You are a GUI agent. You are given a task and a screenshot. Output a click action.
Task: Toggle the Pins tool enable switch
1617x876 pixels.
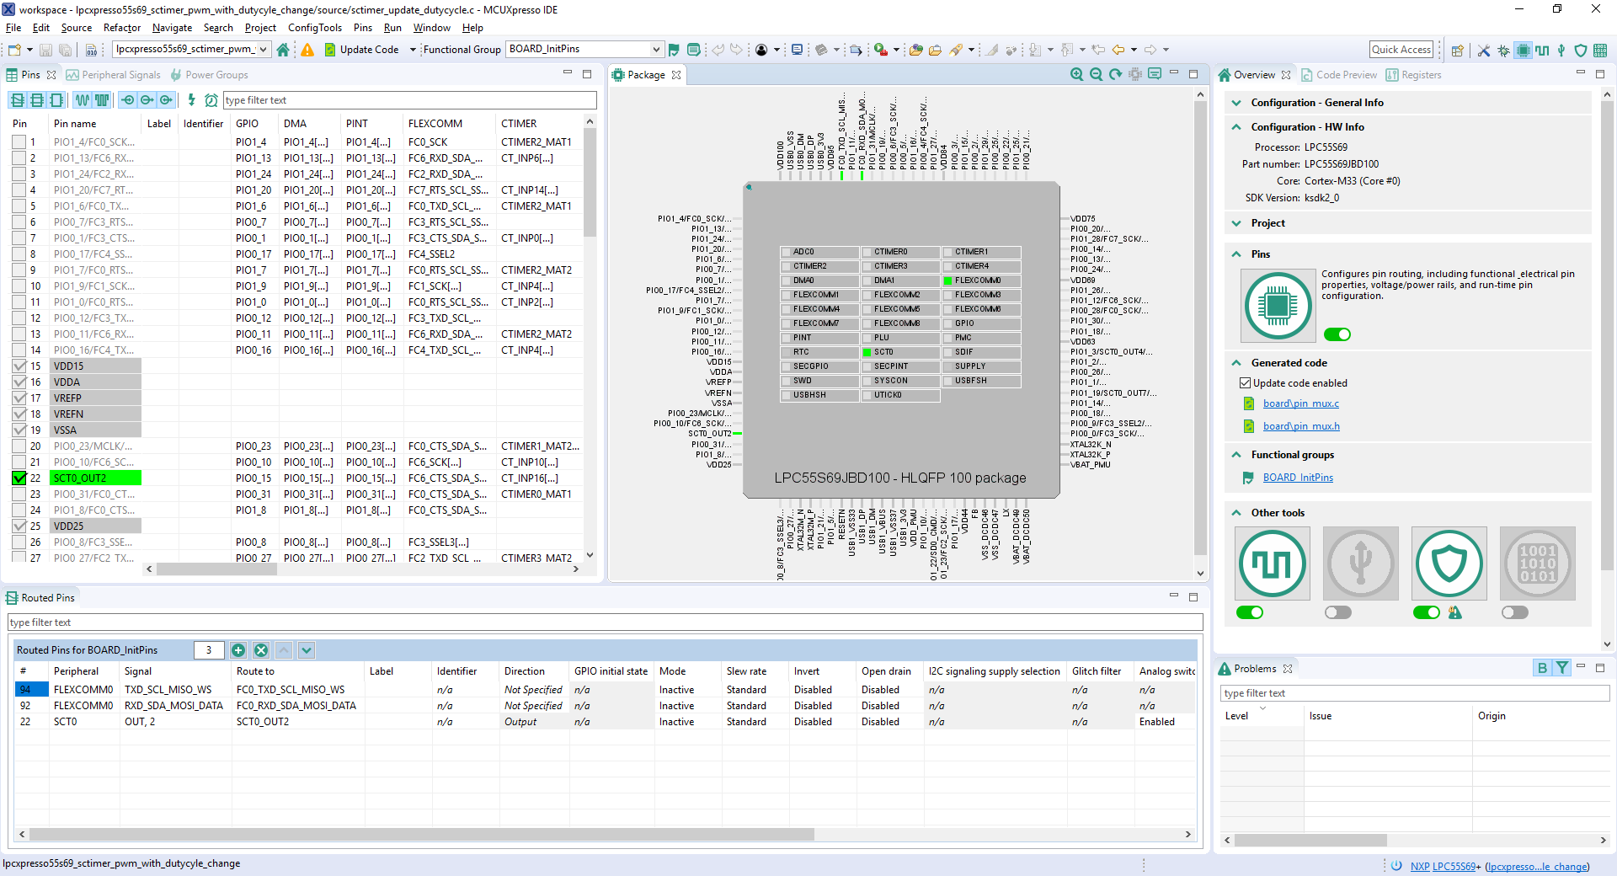1337,334
